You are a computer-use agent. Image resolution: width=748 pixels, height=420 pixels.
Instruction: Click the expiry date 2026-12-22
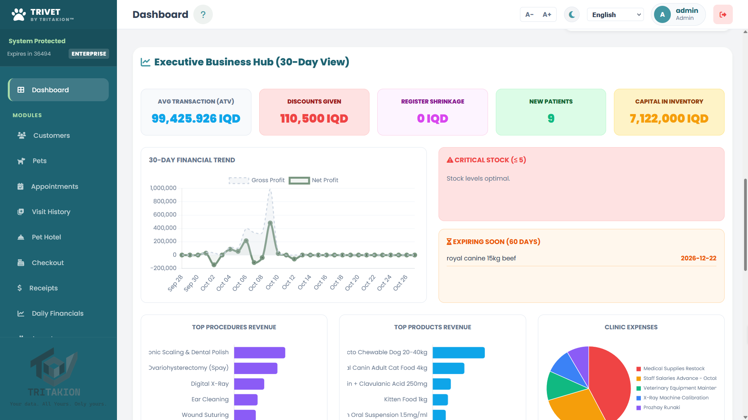click(x=698, y=258)
